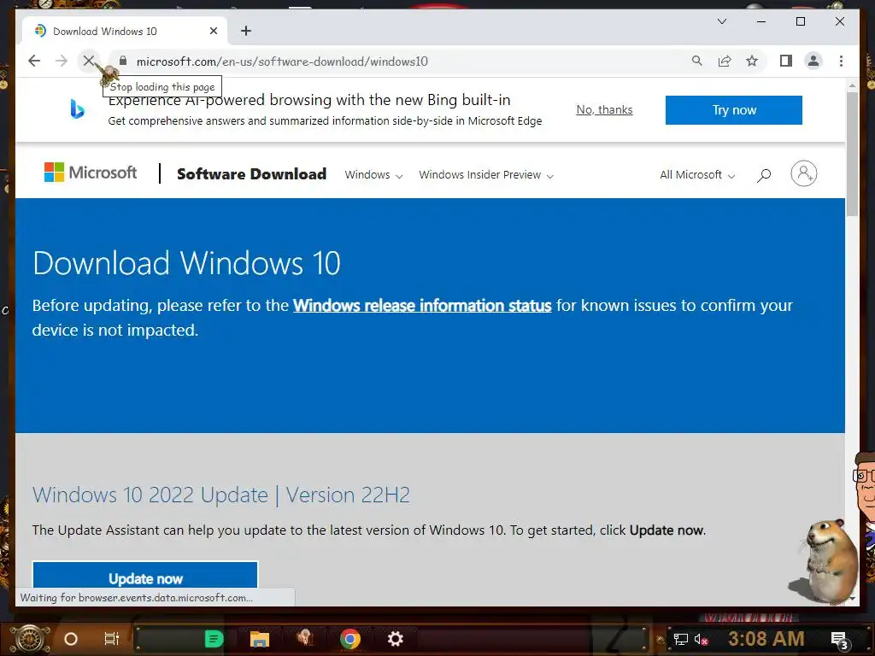
Task: Open Google Chrome from the taskbar
Action: (349, 639)
